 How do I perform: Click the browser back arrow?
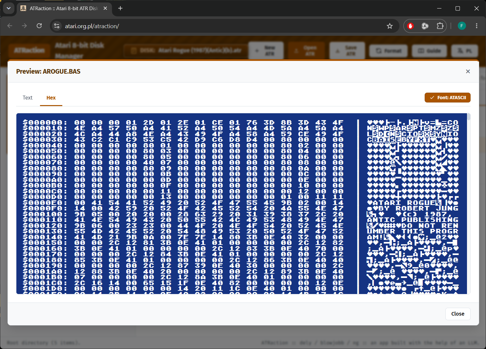10,26
